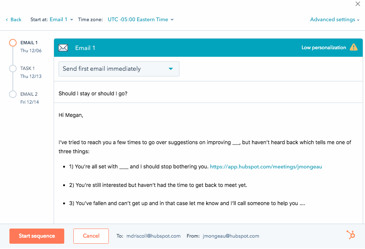Click the EMAIL 2 label in sidebar
Image resolution: width=365 pixels, height=249 pixels.
(29, 94)
